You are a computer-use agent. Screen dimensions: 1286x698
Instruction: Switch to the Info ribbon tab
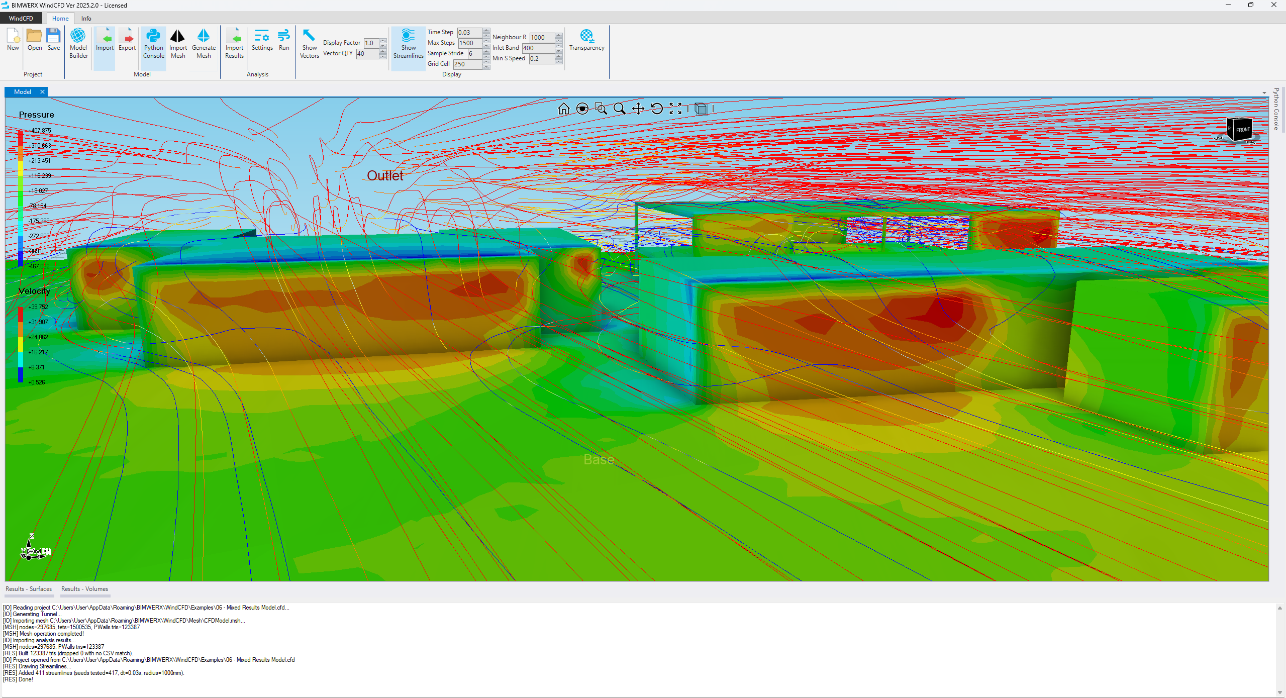tap(86, 19)
